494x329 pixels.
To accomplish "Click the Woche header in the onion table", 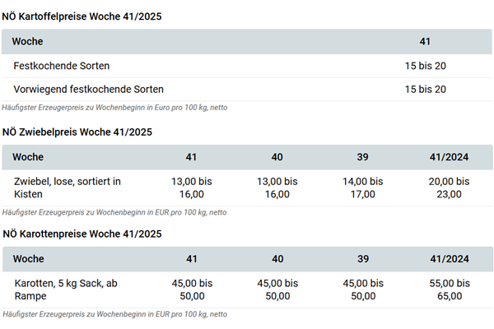I will [29, 157].
